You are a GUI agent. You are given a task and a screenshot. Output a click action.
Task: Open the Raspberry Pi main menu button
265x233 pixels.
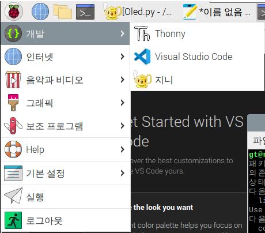pos(14,12)
